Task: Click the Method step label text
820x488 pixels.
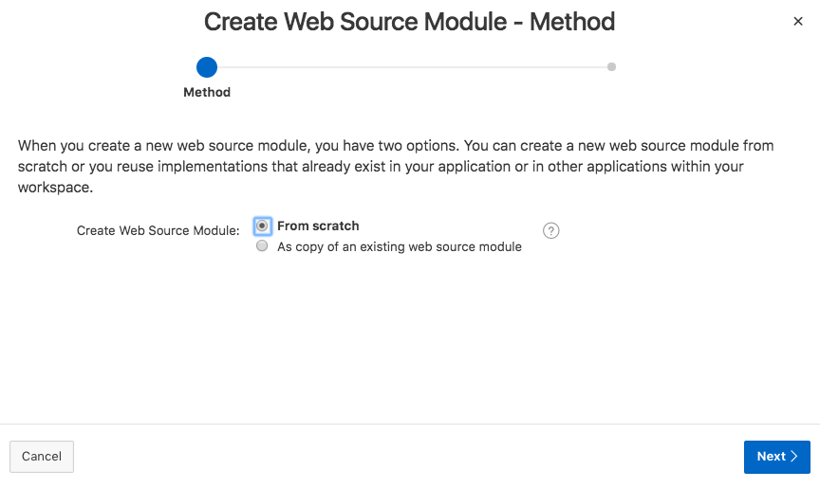Action: pos(207,93)
